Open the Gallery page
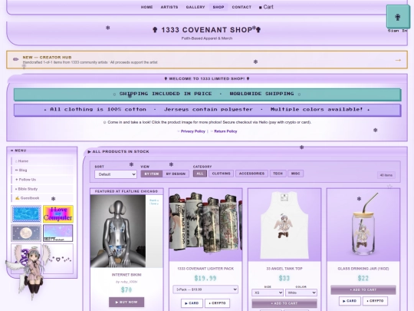Image resolution: width=414 pixels, height=311 pixels. (x=195, y=7)
